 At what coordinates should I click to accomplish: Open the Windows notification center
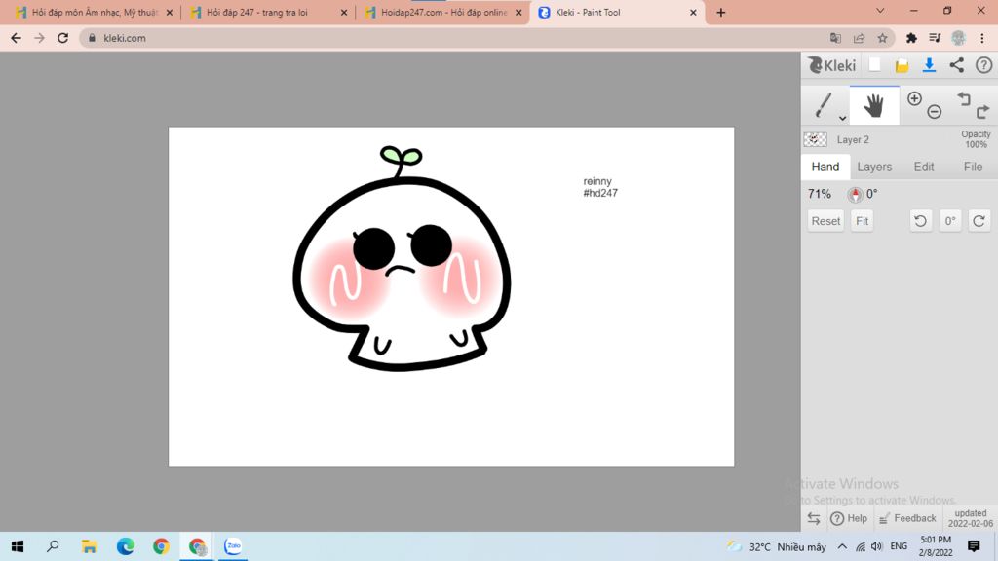[974, 546]
